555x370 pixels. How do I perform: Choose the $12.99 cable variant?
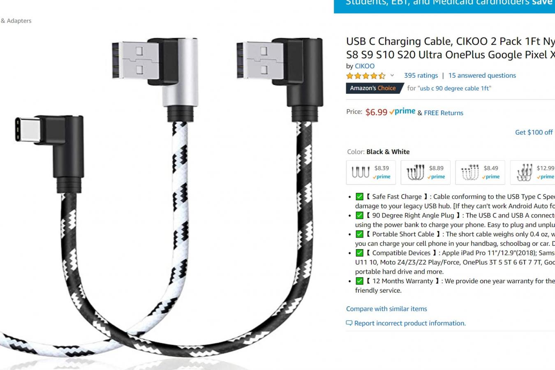533,172
